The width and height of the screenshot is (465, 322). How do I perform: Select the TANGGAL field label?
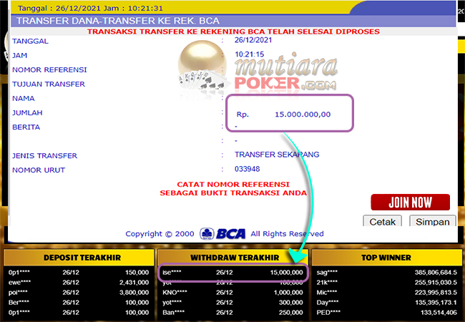tap(30, 42)
